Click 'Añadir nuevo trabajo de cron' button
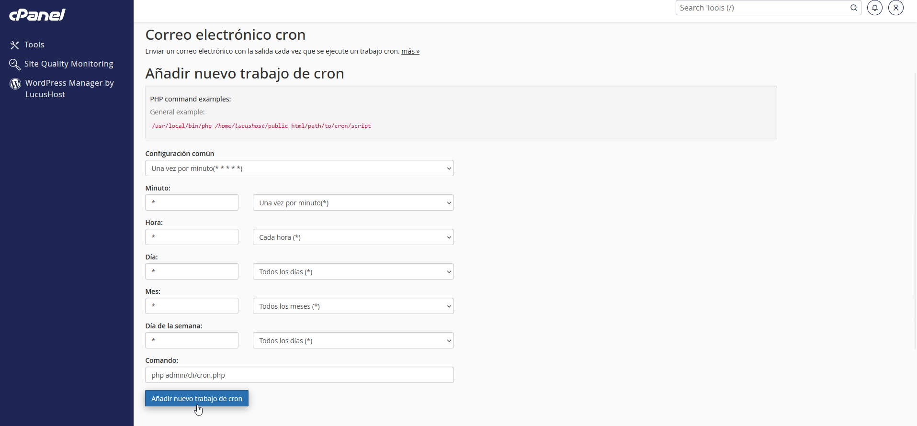Screen dimensions: 917x426 click(197, 398)
